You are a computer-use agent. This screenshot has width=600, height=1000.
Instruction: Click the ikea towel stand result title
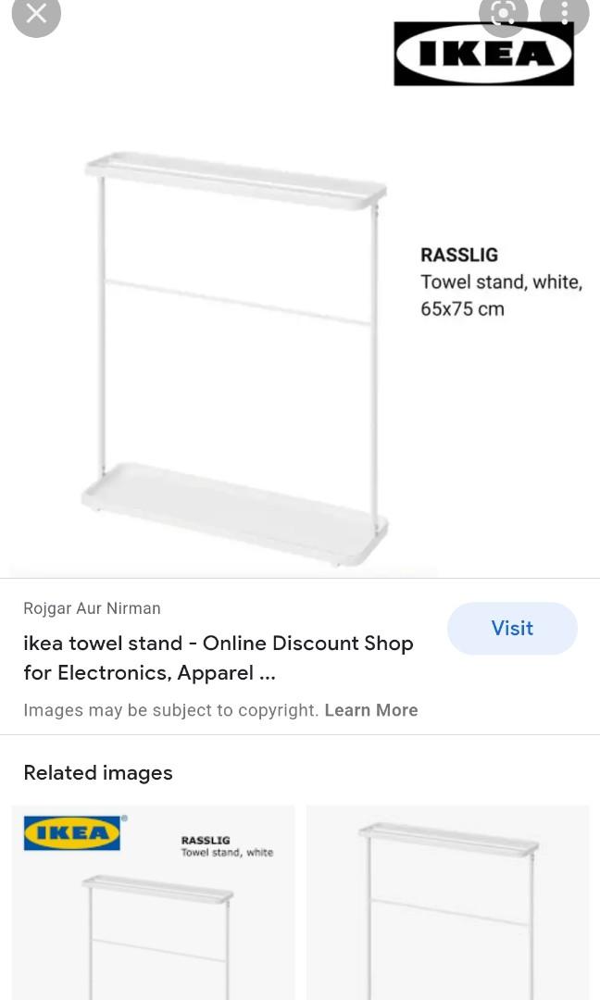point(219,657)
